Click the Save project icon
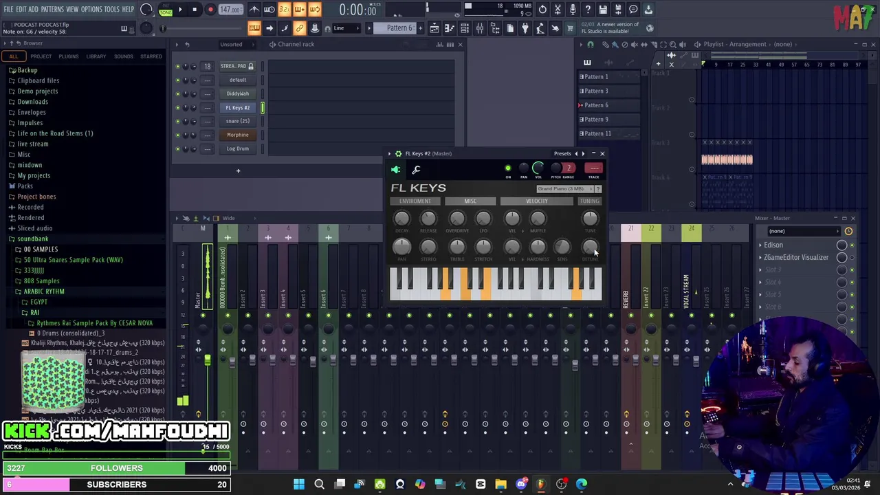The image size is (880, 495). pos(603,10)
